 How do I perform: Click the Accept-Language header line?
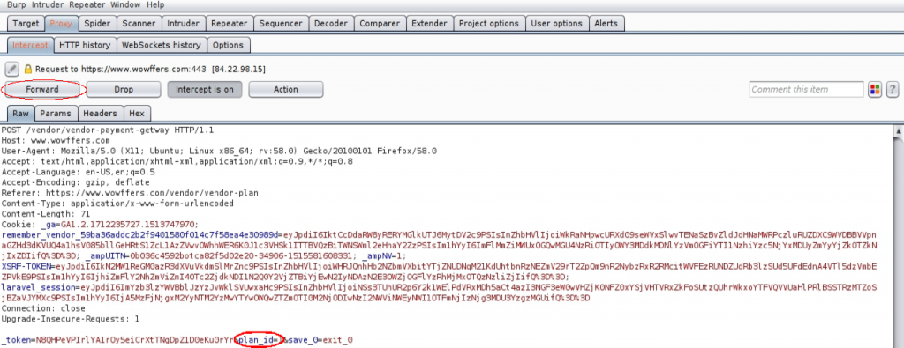pos(79,172)
